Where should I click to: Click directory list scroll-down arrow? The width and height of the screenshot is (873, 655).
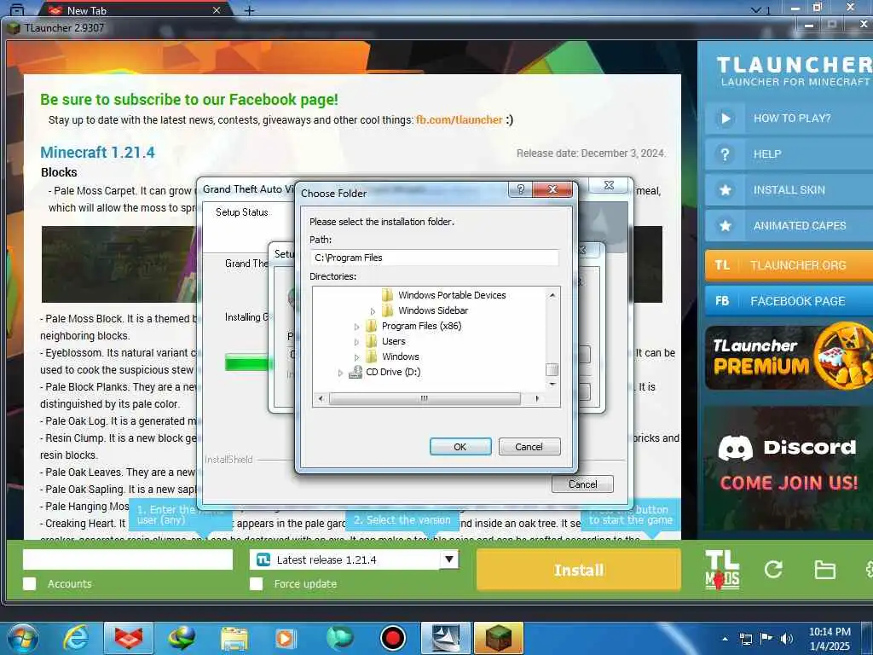click(552, 385)
